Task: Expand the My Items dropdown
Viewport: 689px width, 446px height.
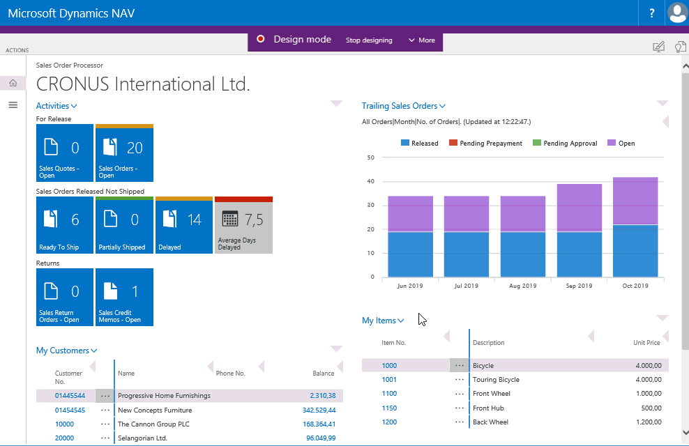Action: (x=383, y=321)
